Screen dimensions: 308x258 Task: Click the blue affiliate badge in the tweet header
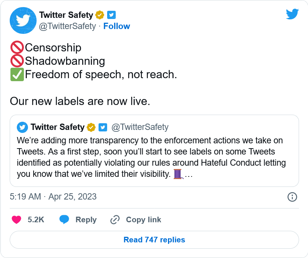[111, 15]
